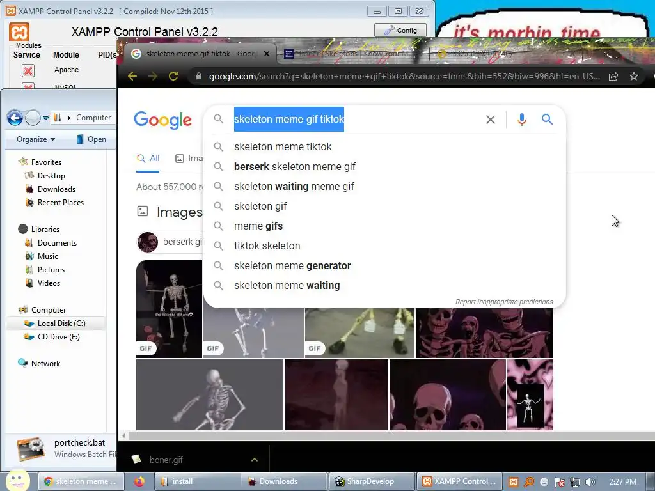
Task: Select the All results tab
Action: 148,159
